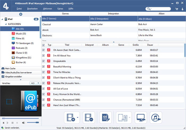Select the 'Musik (33)' category
Viewport: 186px width, 130px height.
pos(20,34)
